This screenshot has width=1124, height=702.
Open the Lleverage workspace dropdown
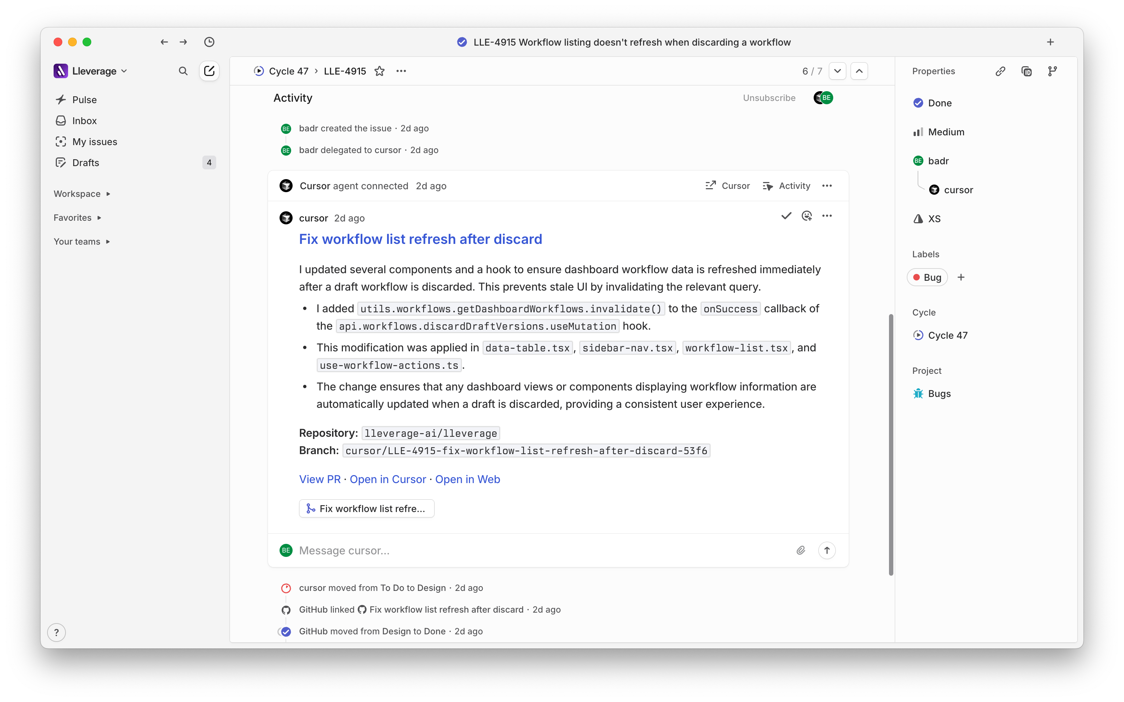click(91, 71)
